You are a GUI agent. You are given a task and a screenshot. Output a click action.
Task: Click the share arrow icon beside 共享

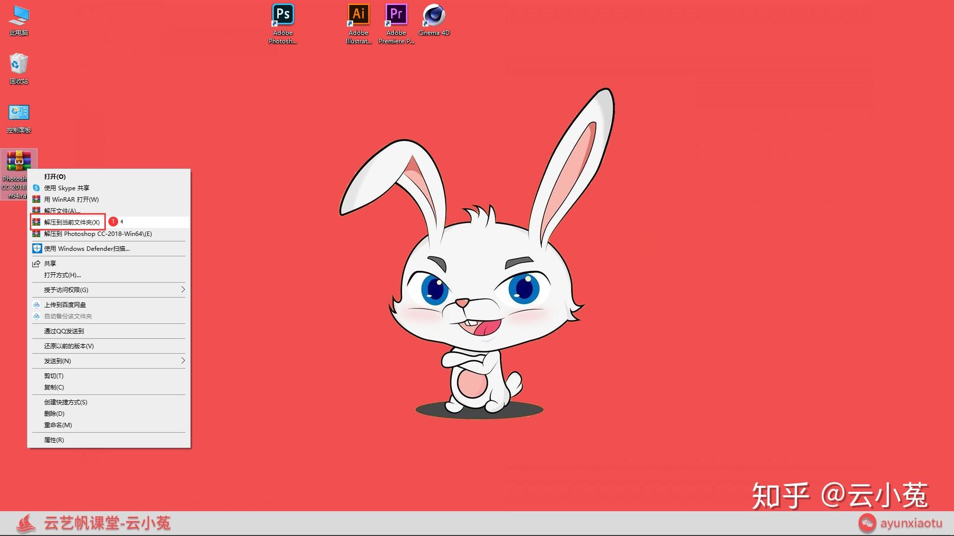tap(36, 264)
